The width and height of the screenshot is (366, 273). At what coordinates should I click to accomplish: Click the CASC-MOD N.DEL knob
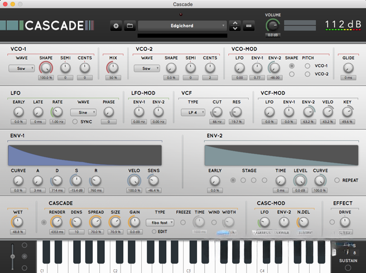pos(303,222)
